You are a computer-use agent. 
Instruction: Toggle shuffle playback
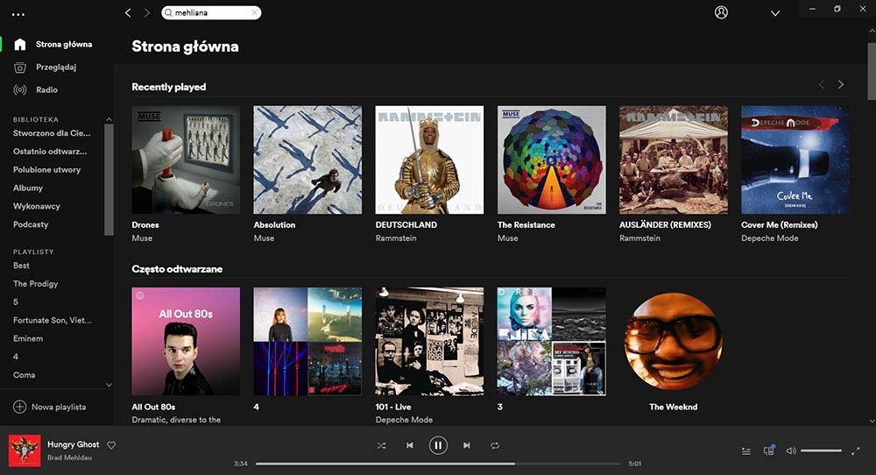coord(381,445)
